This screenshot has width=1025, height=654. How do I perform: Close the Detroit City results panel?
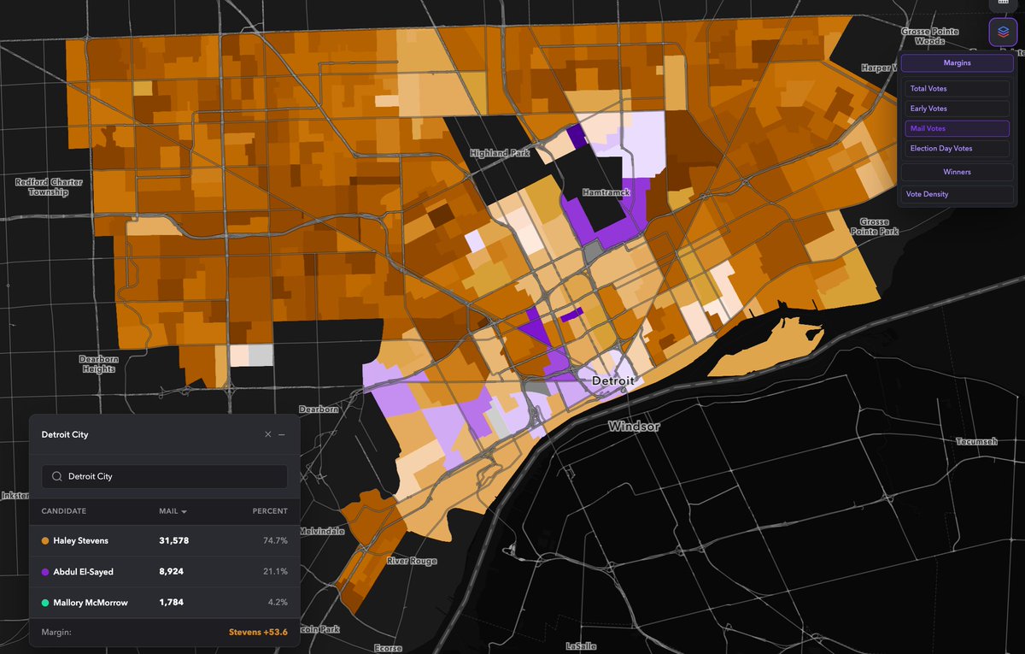coord(268,434)
